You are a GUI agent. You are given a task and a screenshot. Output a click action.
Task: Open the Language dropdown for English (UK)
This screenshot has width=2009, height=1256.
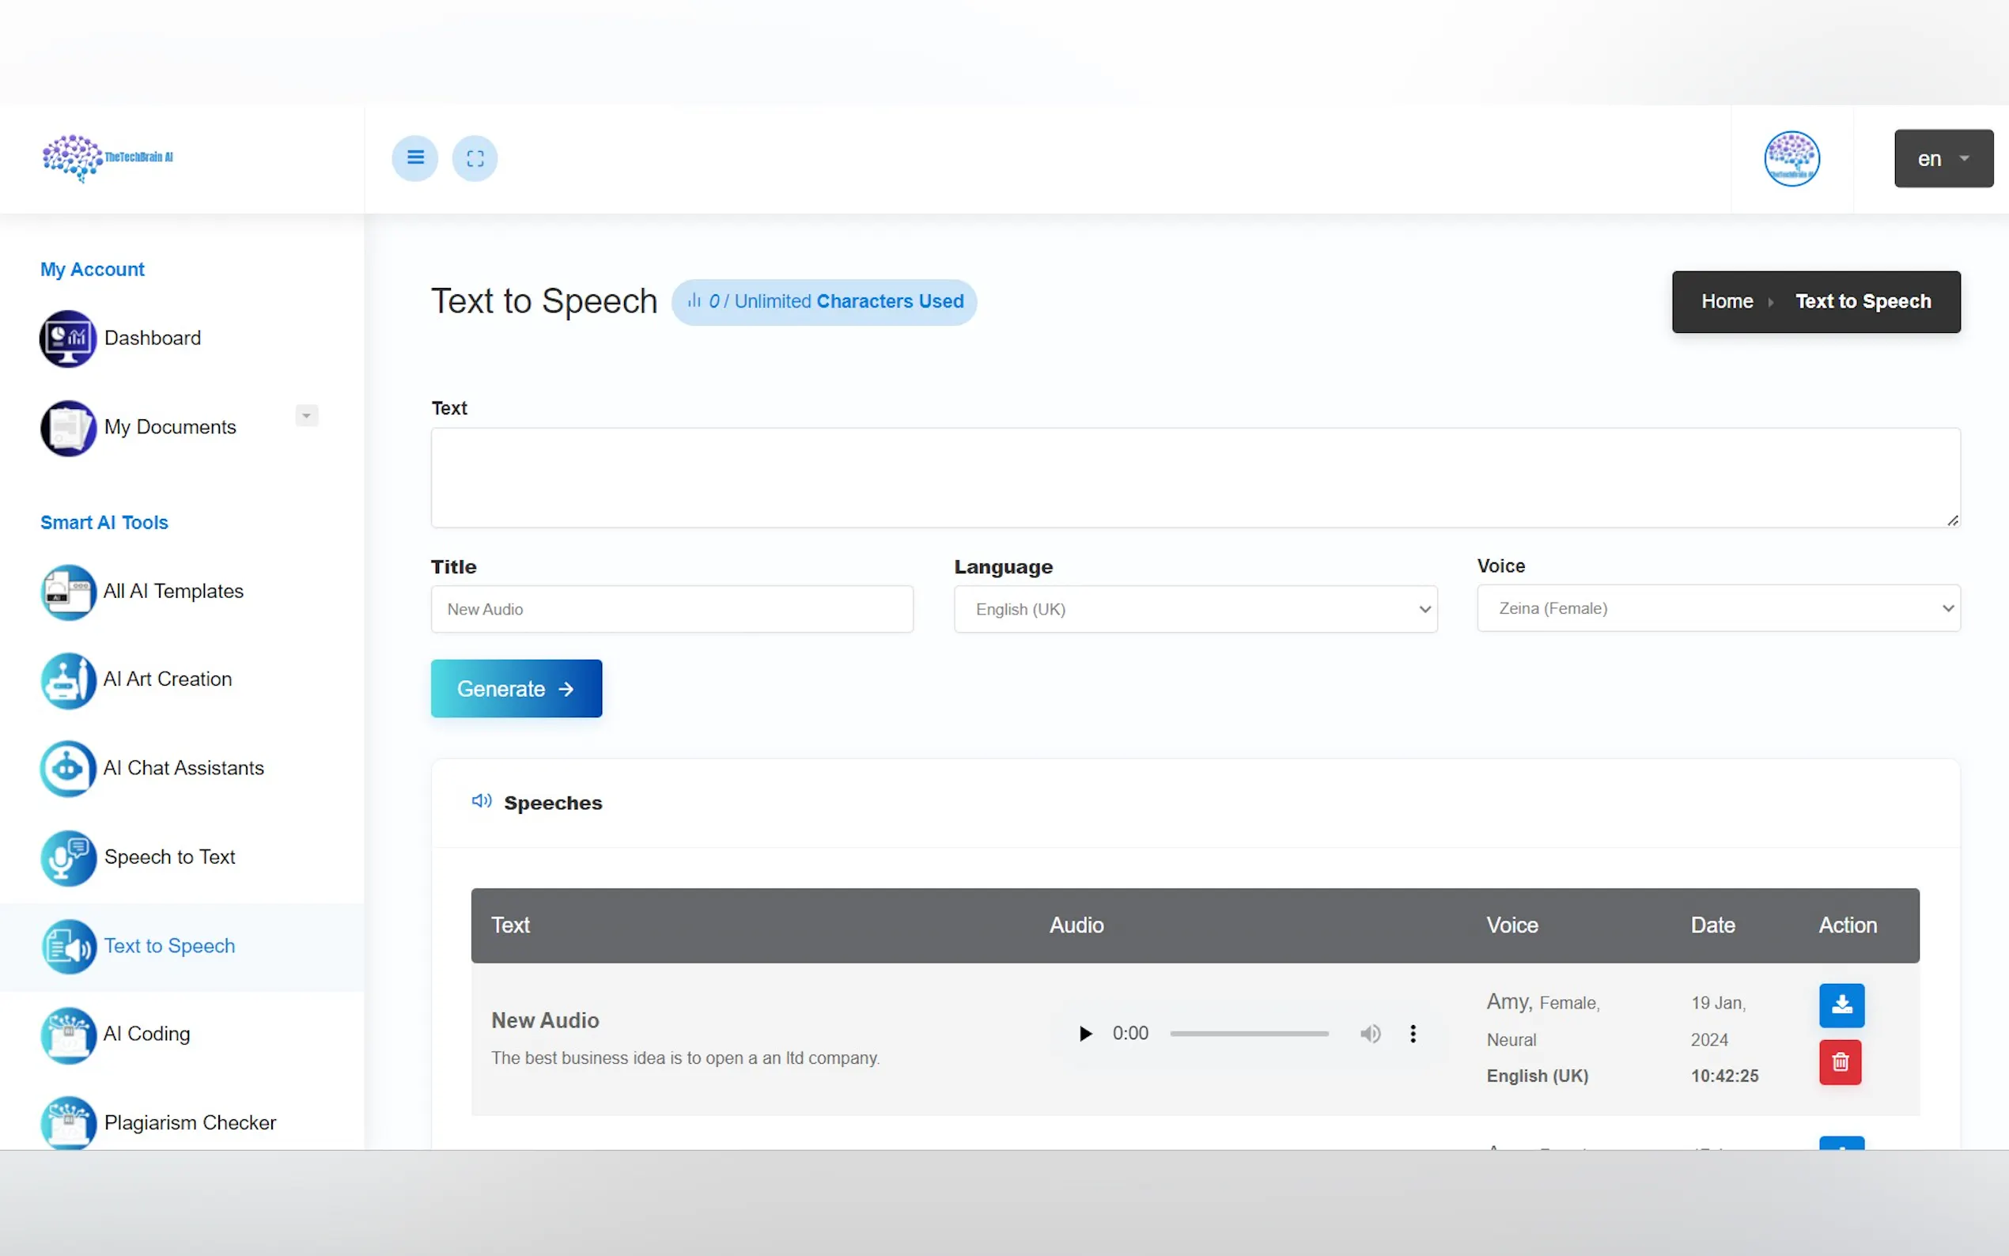[1194, 609]
